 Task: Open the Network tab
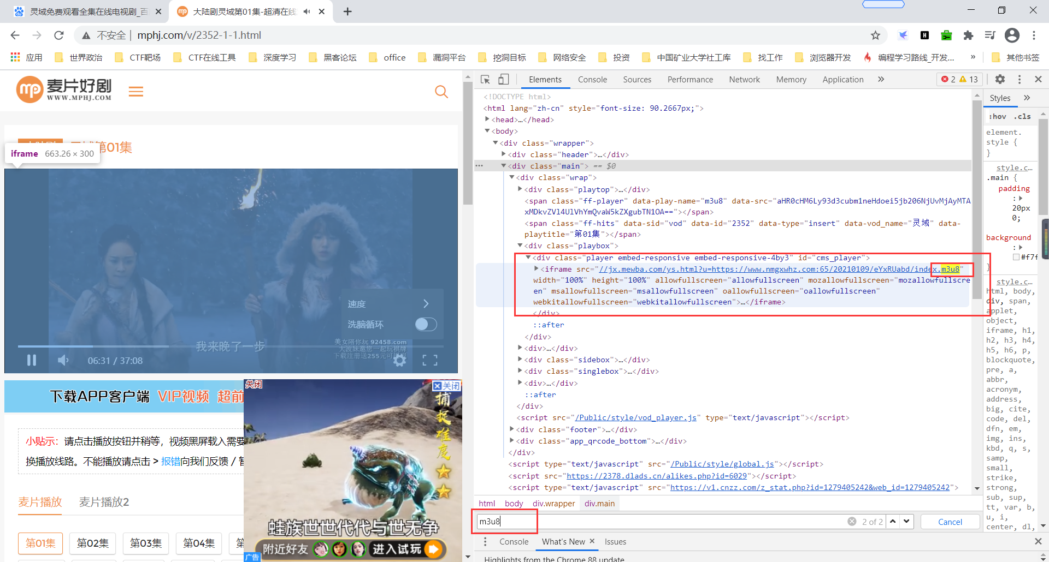click(744, 80)
